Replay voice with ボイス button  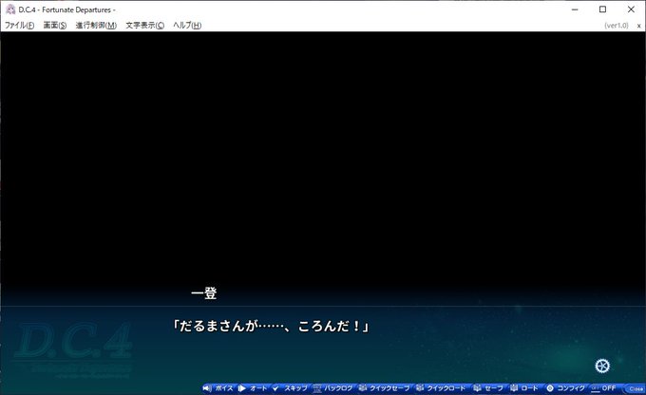click(218, 388)
